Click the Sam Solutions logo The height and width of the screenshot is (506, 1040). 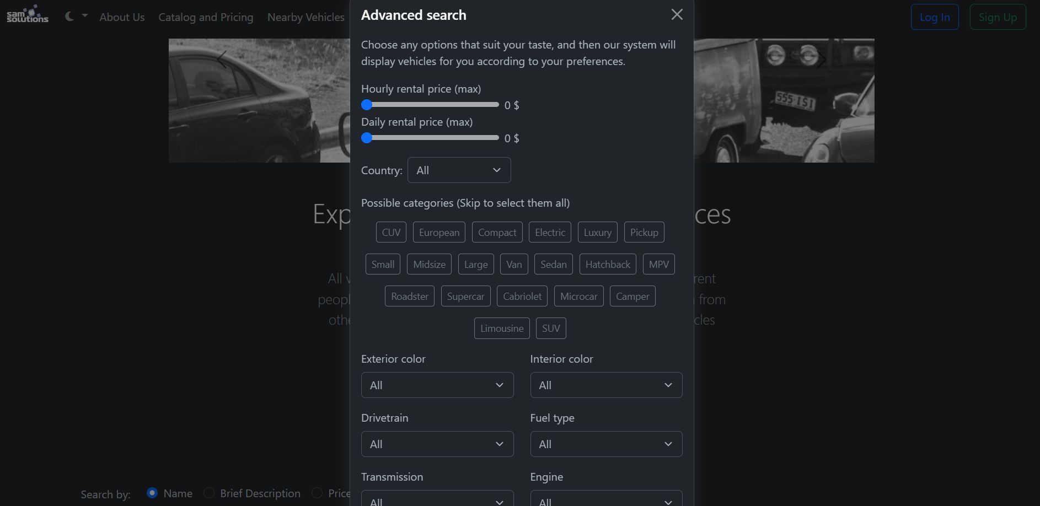pos(28,14)
